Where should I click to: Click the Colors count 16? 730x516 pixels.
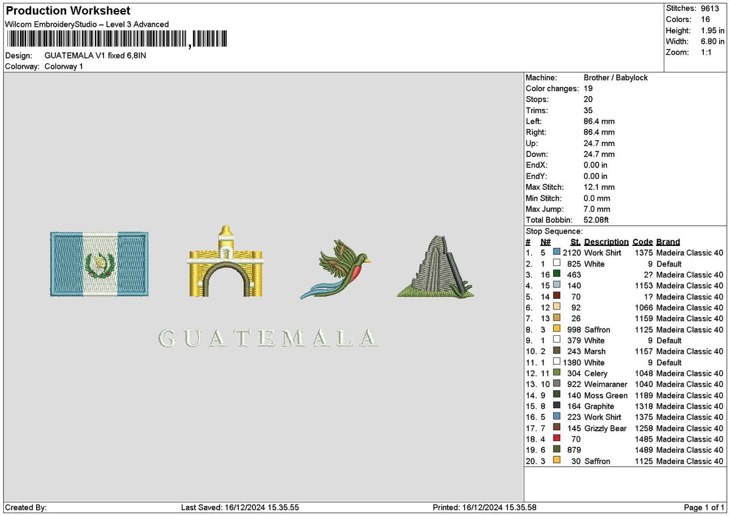706,19
